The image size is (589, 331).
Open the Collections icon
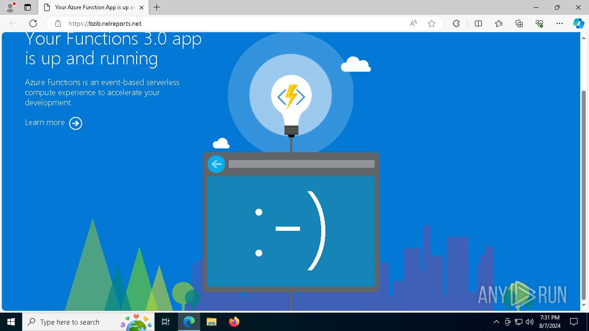coord(519,23)
